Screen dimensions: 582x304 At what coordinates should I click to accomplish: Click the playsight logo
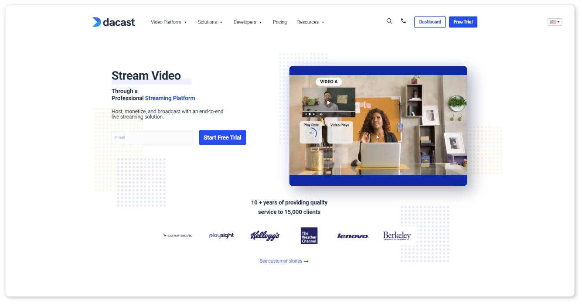click(x=221, y=236)
